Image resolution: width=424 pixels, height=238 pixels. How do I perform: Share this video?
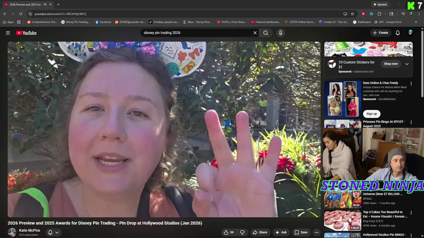260,232
